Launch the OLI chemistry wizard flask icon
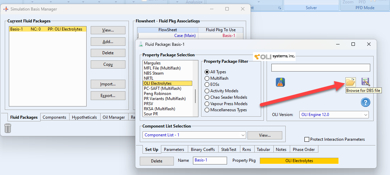This screenshot has height=175, width=390. point(280,82)
